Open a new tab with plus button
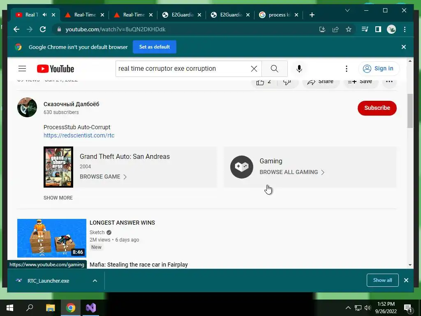Image resolution: width=421 pixels, height=316 pixels. (x=312, y=15)
